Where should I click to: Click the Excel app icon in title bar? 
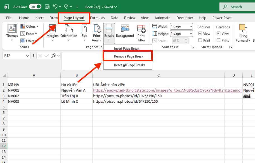click(7, 7)
